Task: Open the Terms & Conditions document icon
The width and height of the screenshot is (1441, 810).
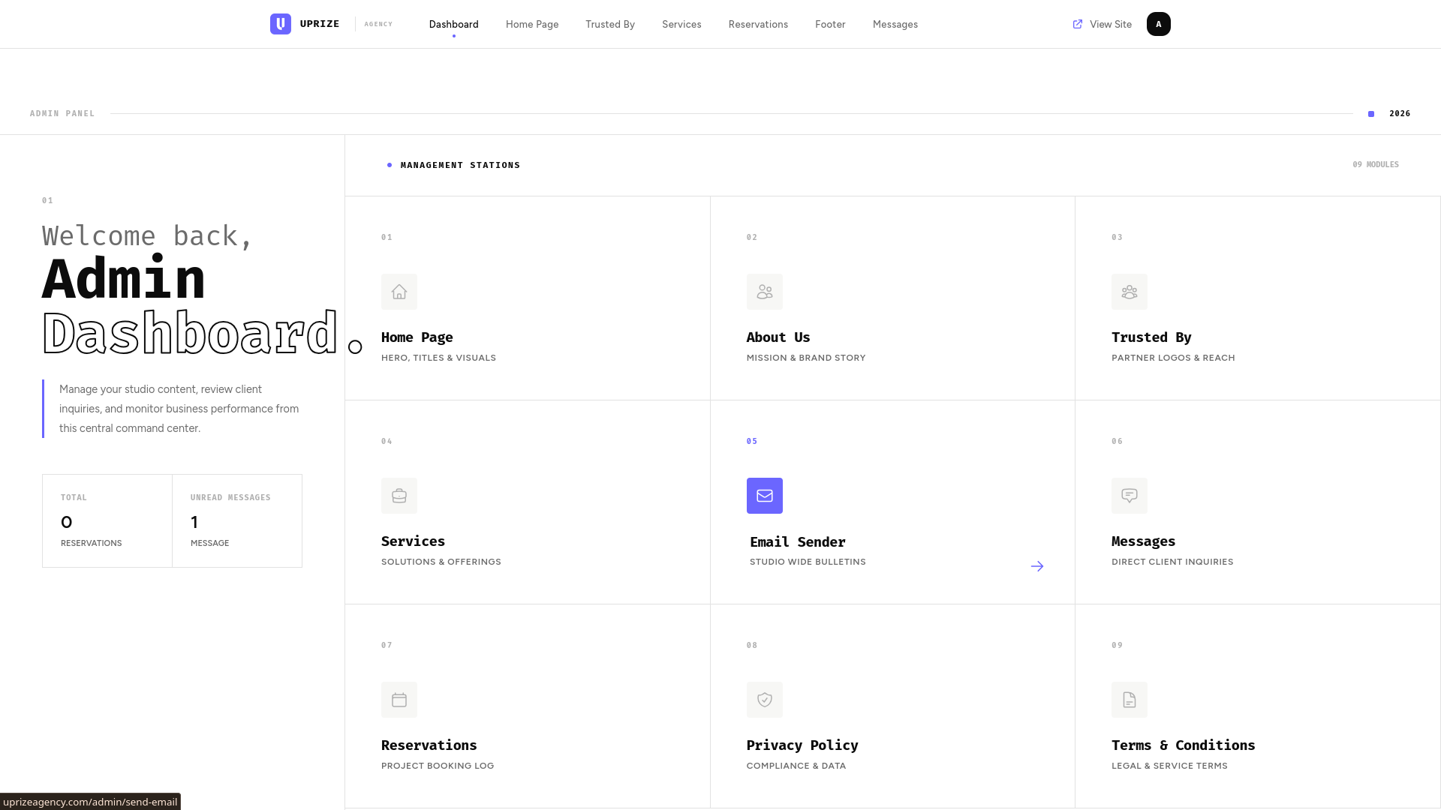Action: (1130, 700)
